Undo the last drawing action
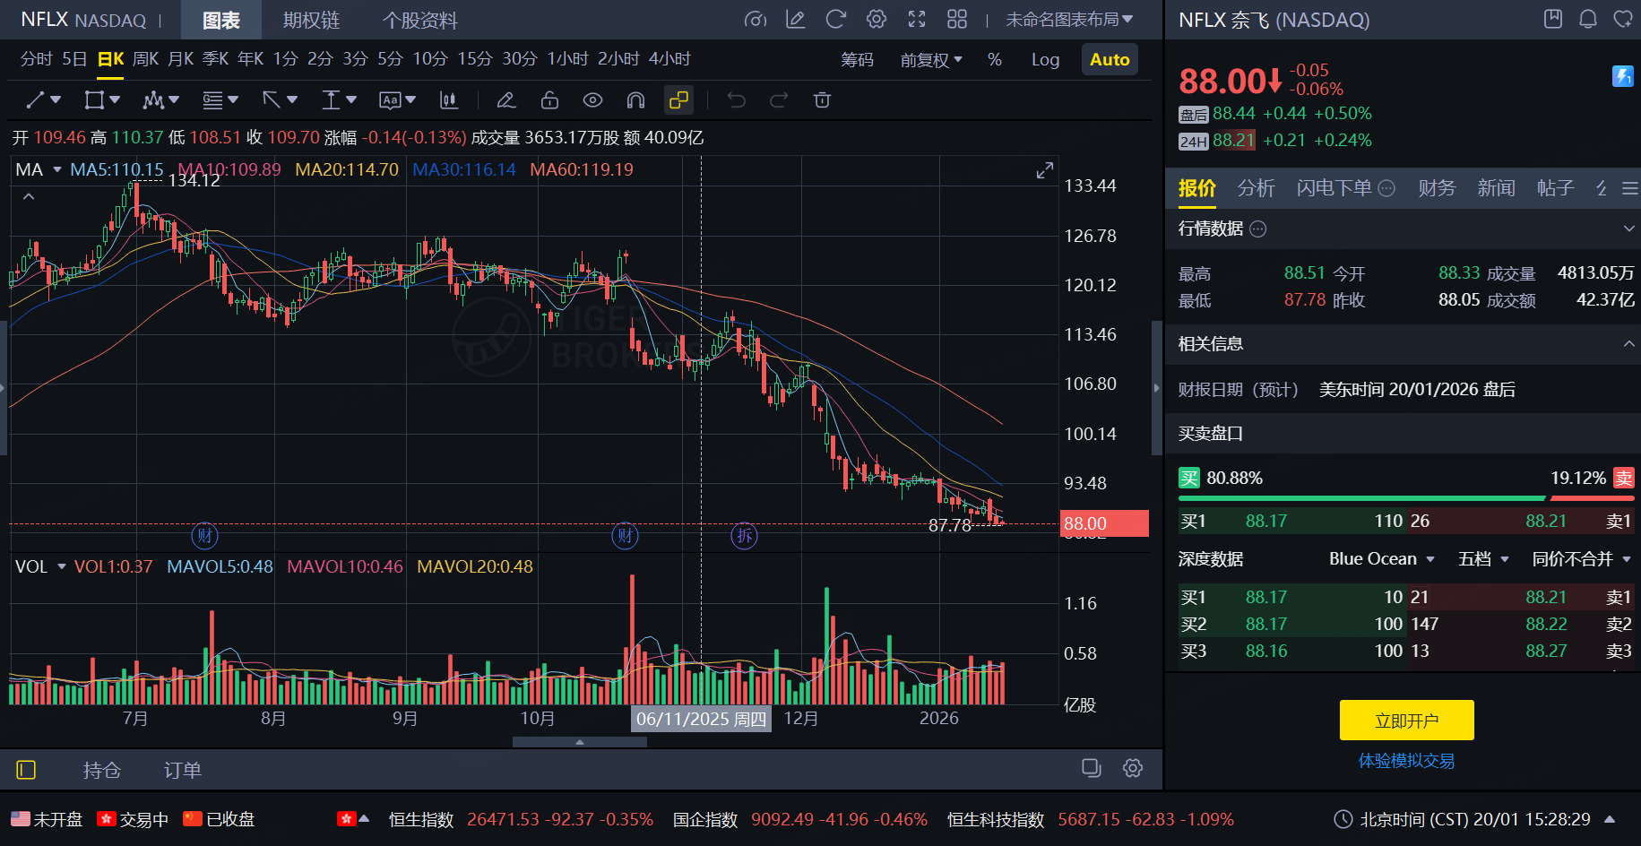This screenshot has height=846, width=1641. click(x=736, y=99)
